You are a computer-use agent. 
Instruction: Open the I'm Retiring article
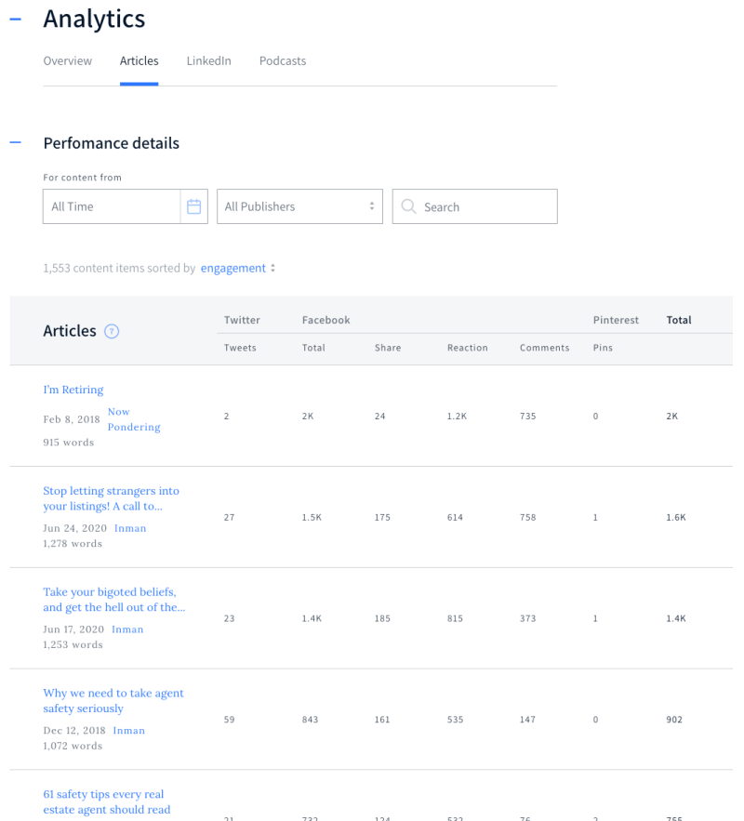[73, 390]
